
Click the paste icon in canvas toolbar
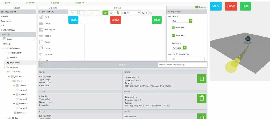click(x=84, y=12)
